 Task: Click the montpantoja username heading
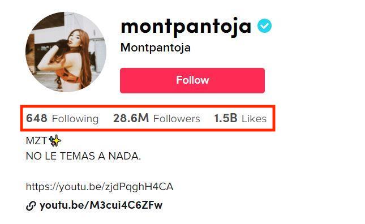[186, 27]
